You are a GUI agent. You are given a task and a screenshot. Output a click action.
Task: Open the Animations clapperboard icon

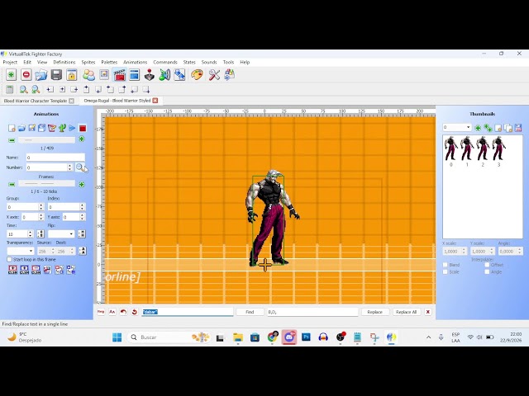coord(119,75)
